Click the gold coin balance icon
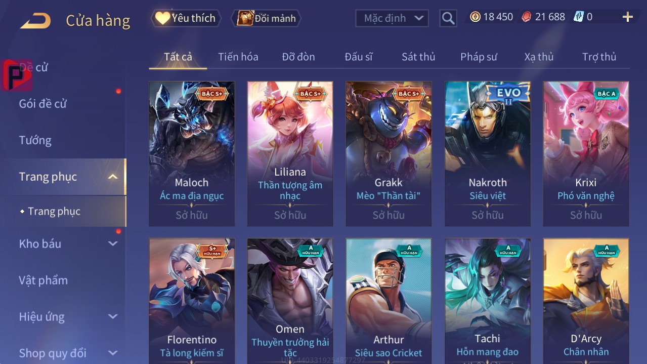 coord(475,17)
